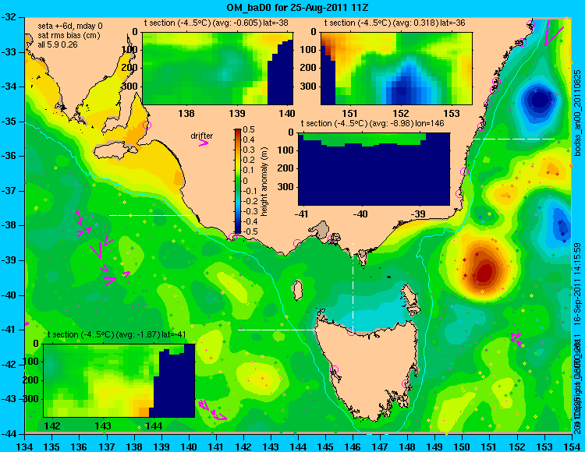Click the -38 label on the main latitude axis
The image size is (585, 452).
pos(9,226)
